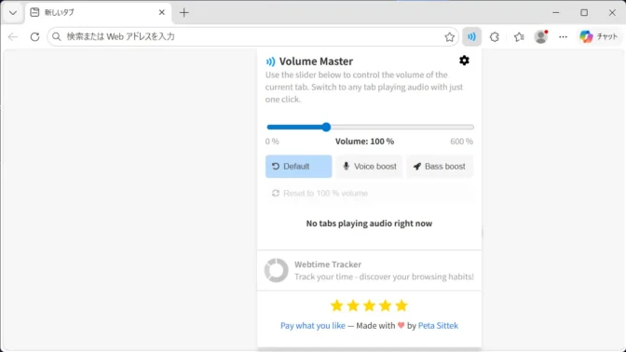Screen dimensions: 626x352
Task: Minimize the browser window
Action: pos(556,13)
